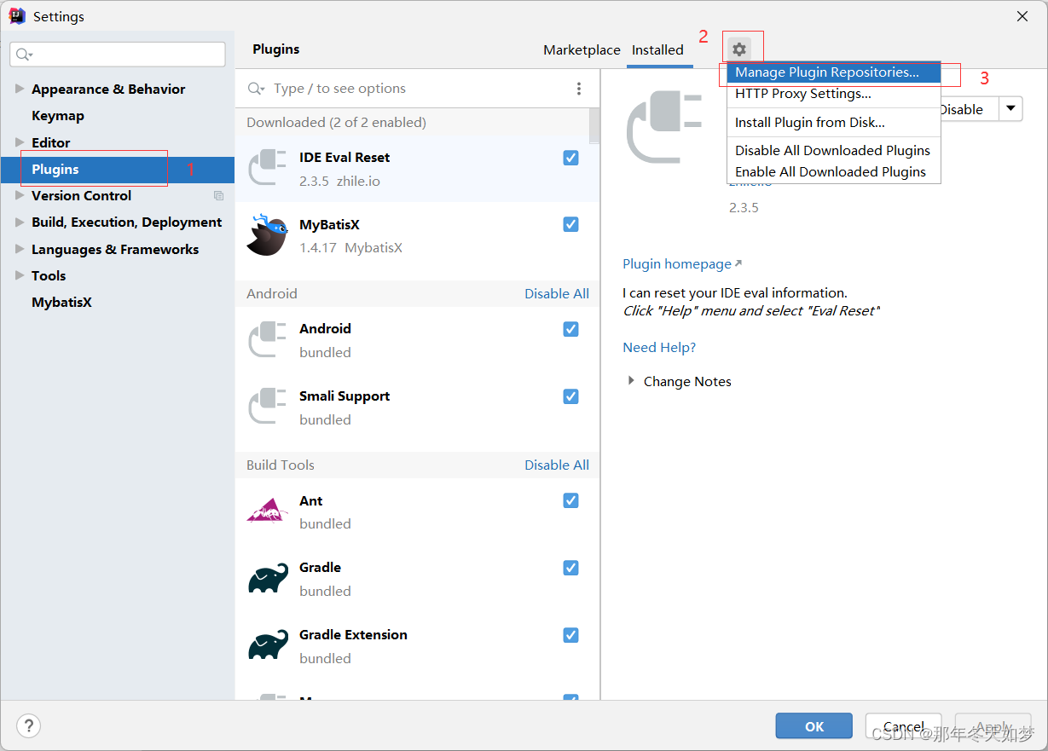The width and height of the screenshot is (1048, 751).
Task: Disable the MyBatisX plugin checkbox
Action: pyautogui.click(x=571, y=224)
